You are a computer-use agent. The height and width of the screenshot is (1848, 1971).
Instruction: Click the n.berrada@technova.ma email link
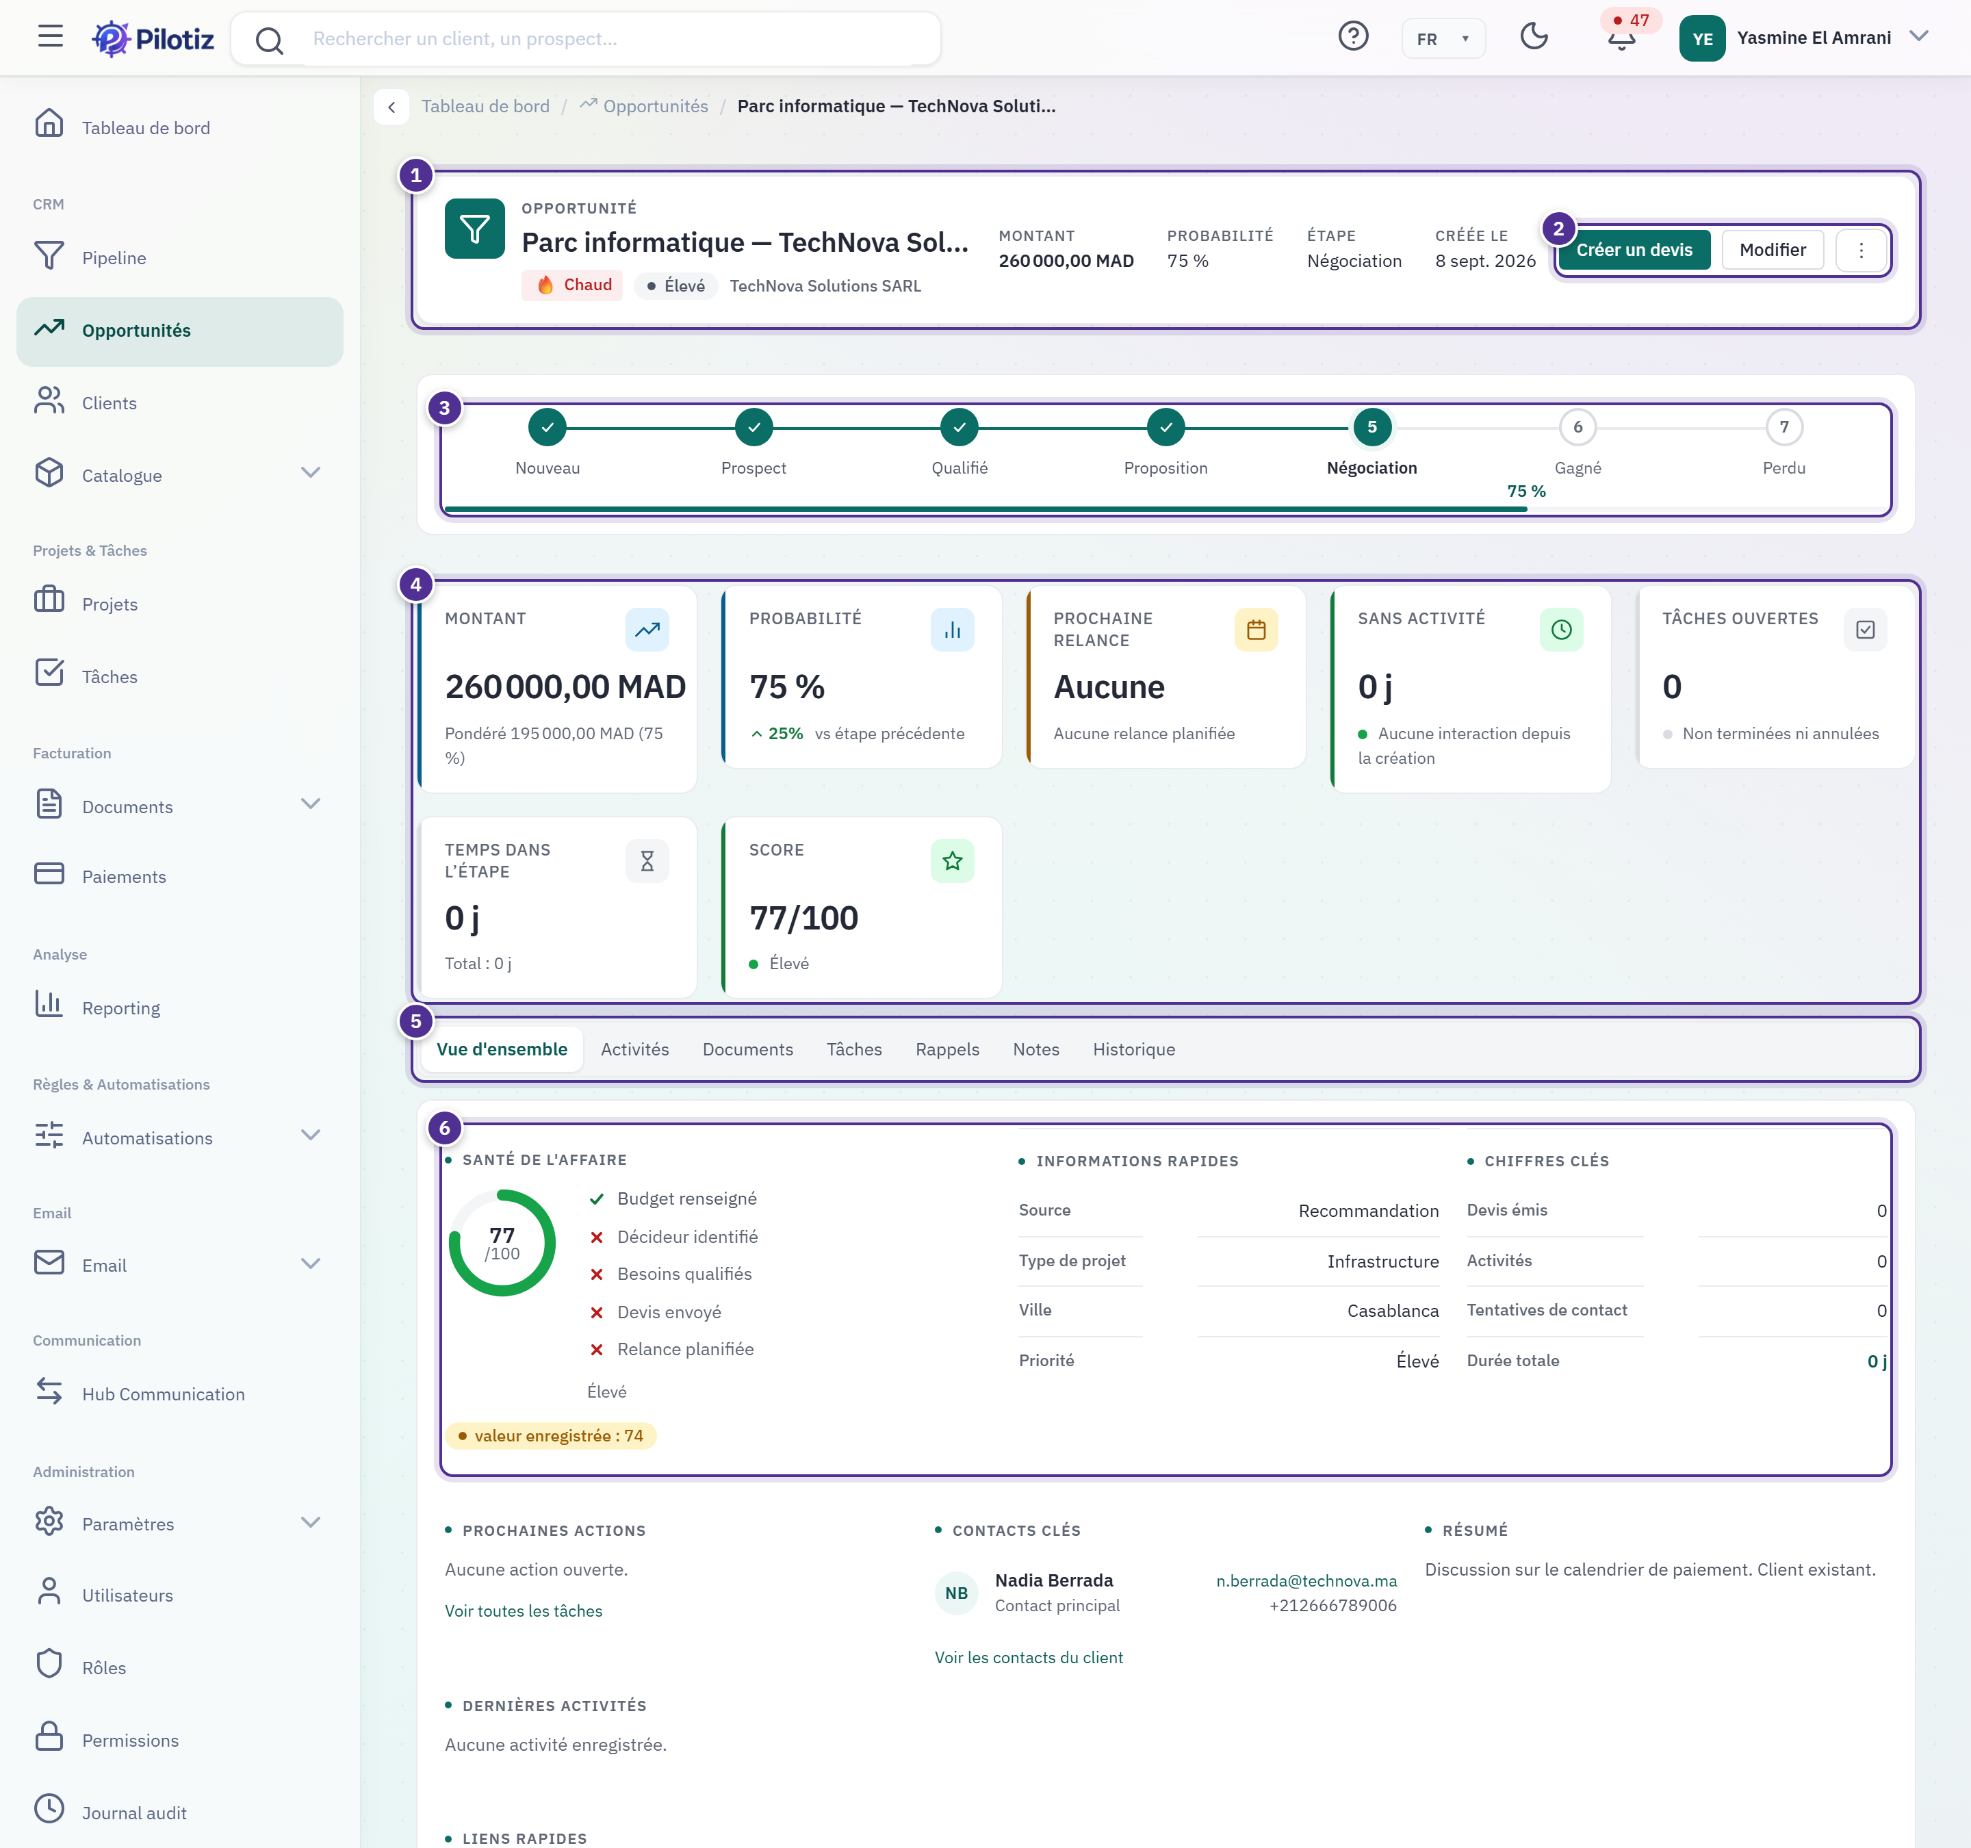click(x=1306, y=1581)
